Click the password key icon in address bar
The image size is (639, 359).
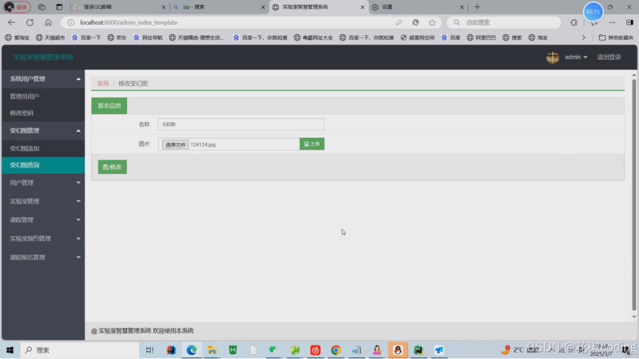[x=399, y=22]
